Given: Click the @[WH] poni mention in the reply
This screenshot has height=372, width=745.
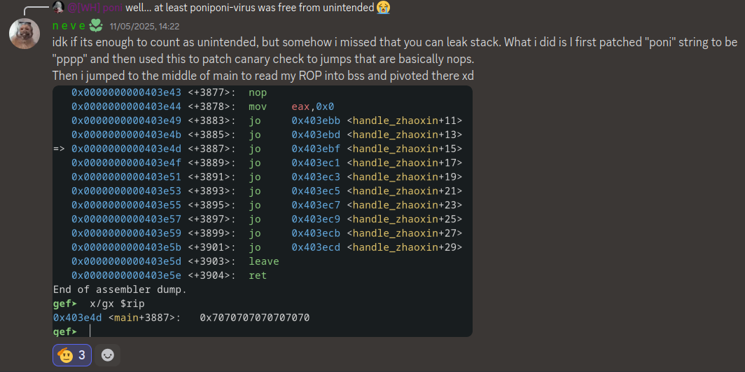Looking at the screenshot, I should tap(95, 7).
